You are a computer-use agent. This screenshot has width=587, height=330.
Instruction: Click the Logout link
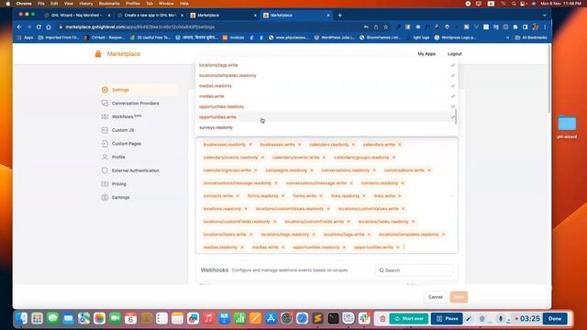(x=455, y=54)
